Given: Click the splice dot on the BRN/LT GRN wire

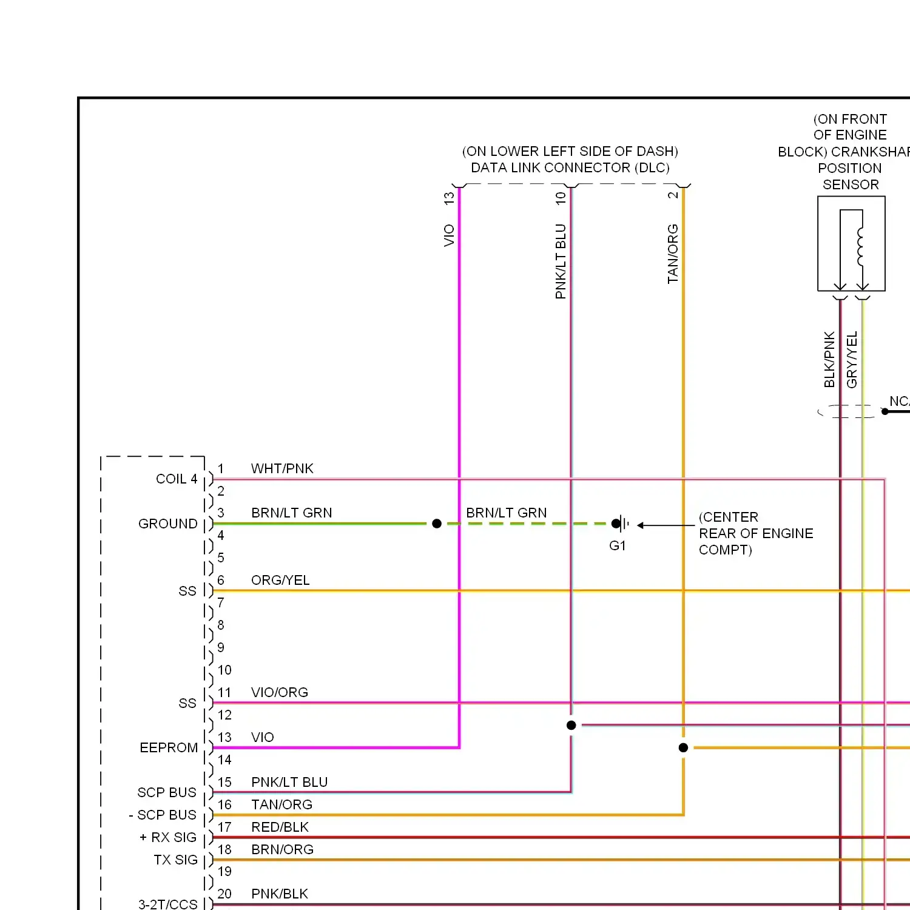Looking at the screenshot, I should 437,524.
